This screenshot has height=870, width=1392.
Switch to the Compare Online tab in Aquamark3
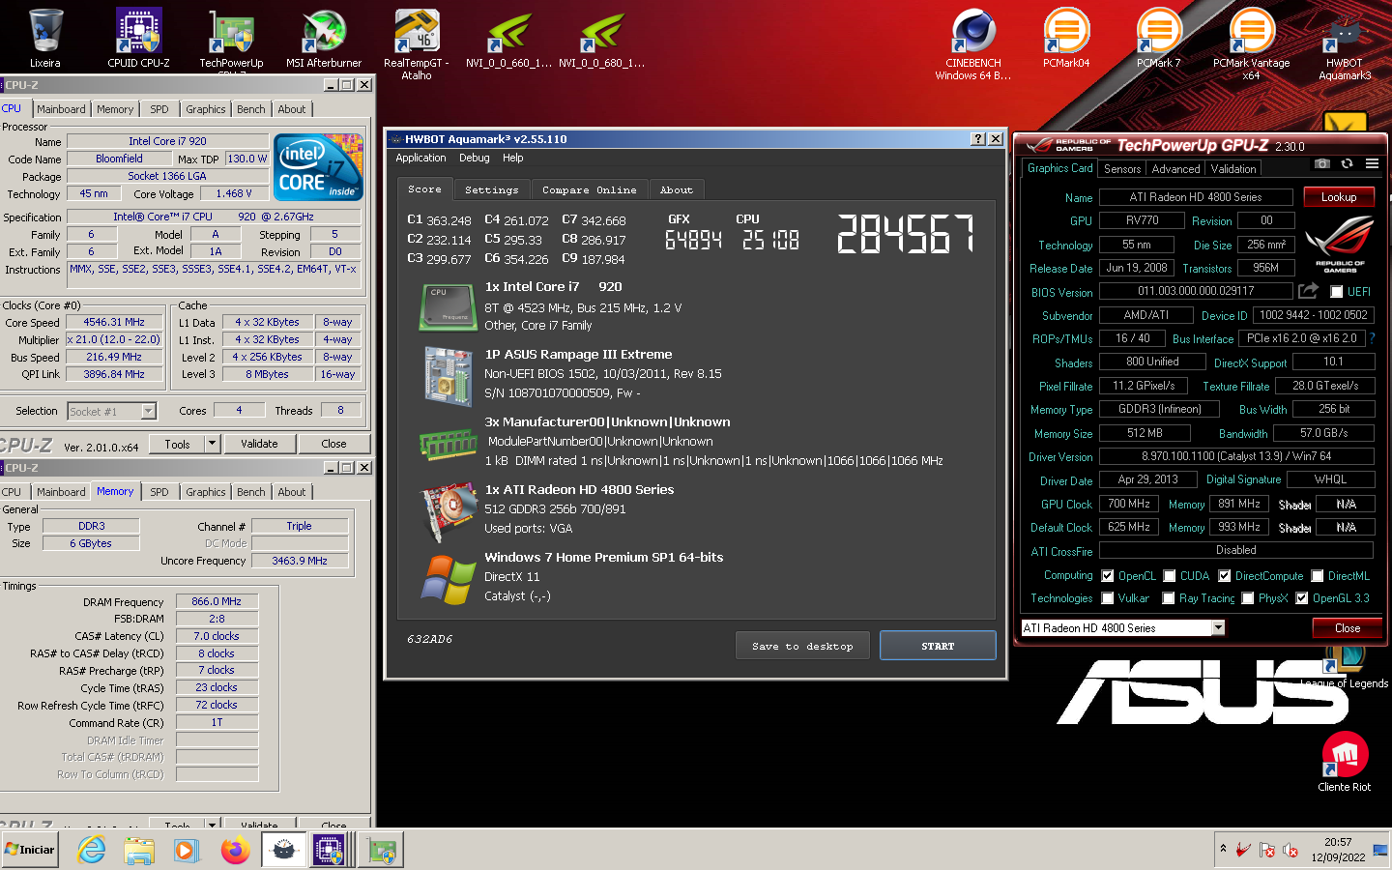pyautogui.click(x=590, y=190)
